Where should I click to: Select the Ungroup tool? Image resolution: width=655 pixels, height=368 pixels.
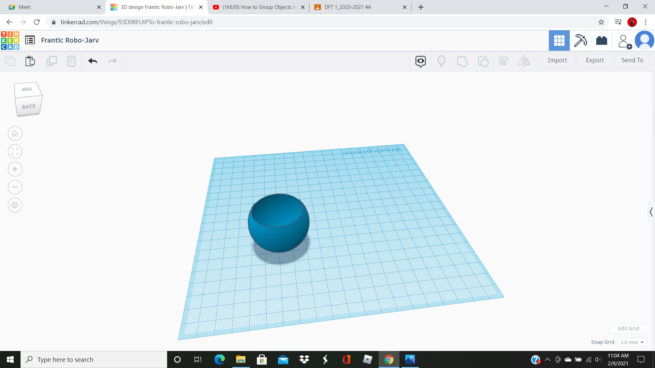coord(483,61)
